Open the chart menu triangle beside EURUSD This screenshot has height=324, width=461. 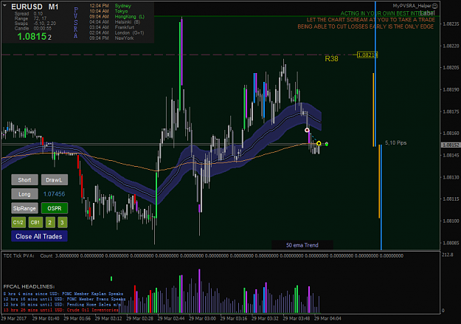tap(4, 5)
